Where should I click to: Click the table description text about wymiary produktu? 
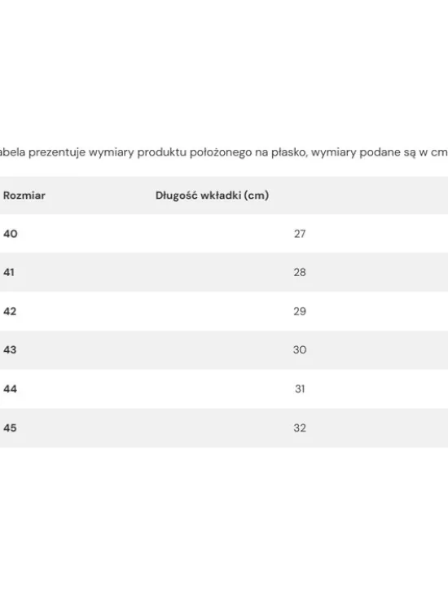(224, 152)
